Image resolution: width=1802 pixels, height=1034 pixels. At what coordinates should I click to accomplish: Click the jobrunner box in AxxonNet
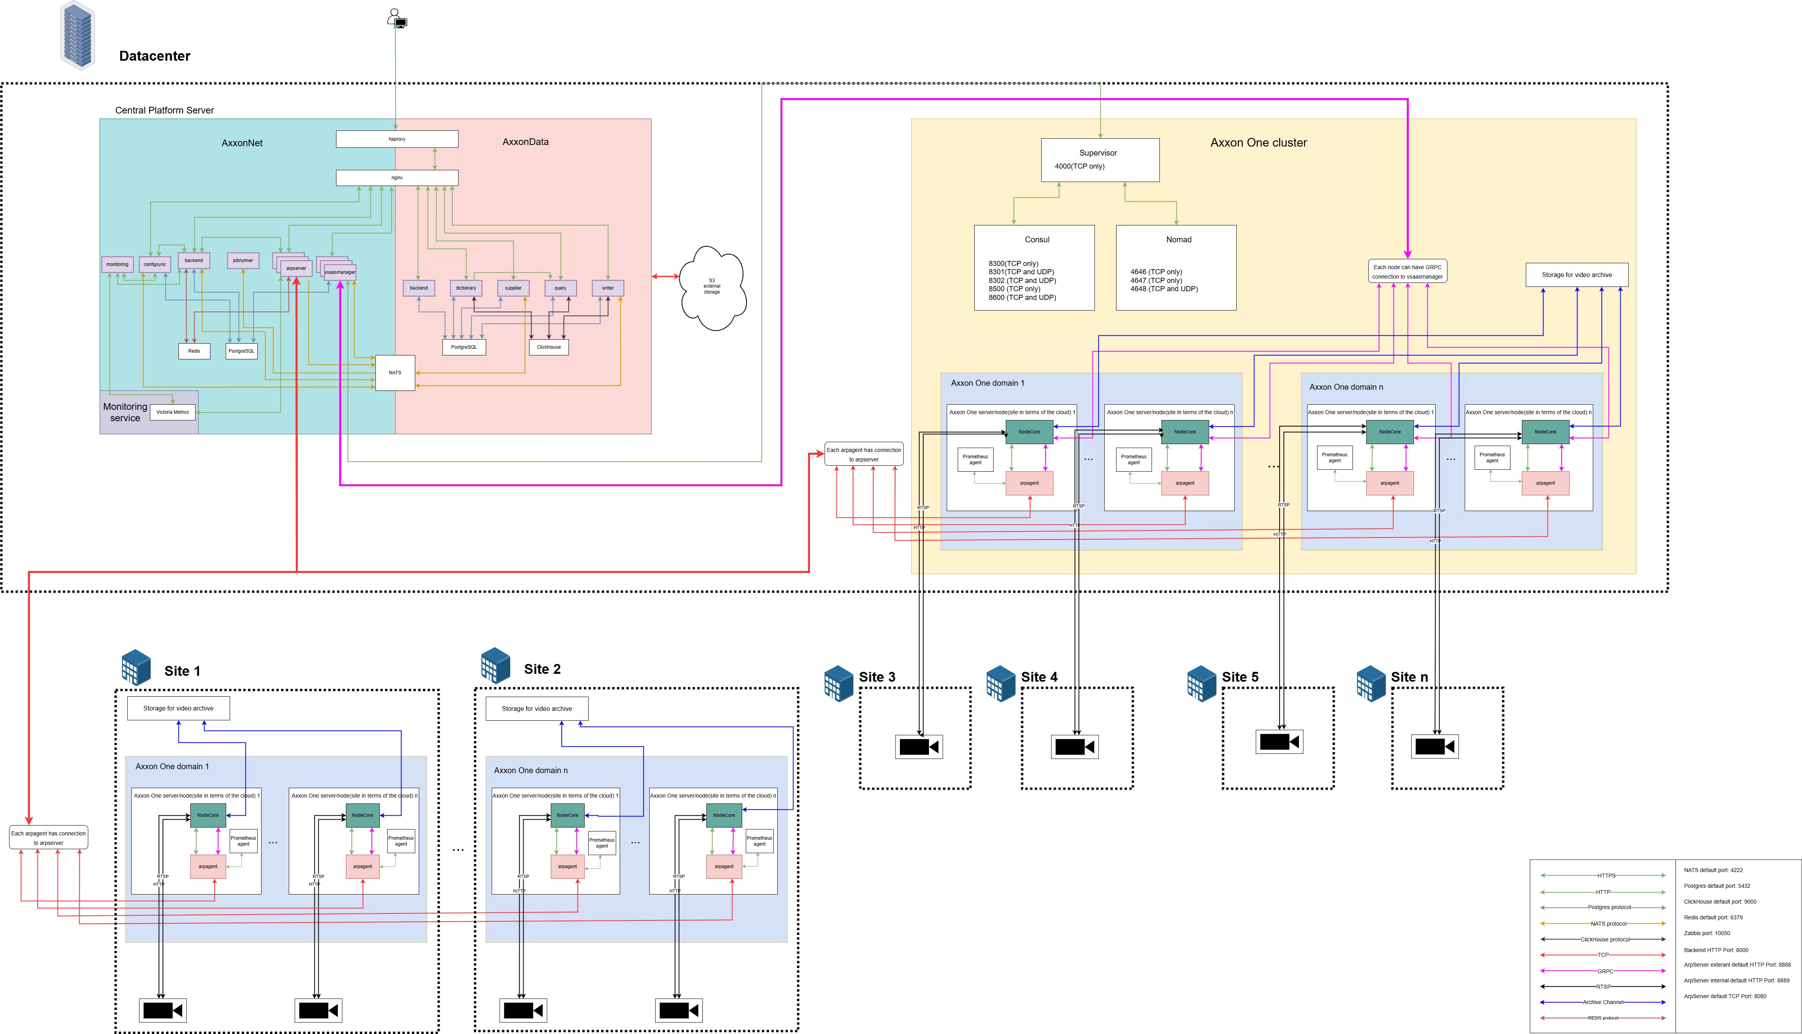243,260
